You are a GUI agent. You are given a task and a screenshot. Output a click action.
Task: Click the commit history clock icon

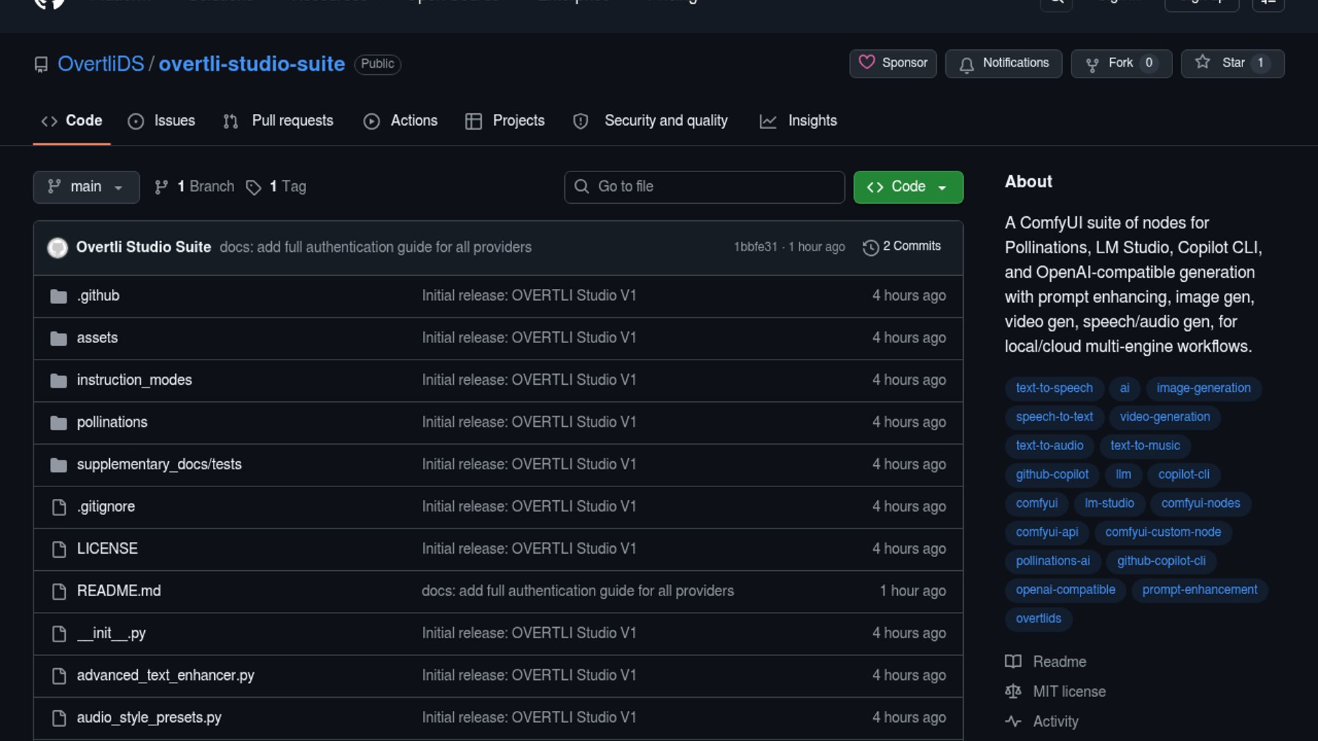coord(870,247)
